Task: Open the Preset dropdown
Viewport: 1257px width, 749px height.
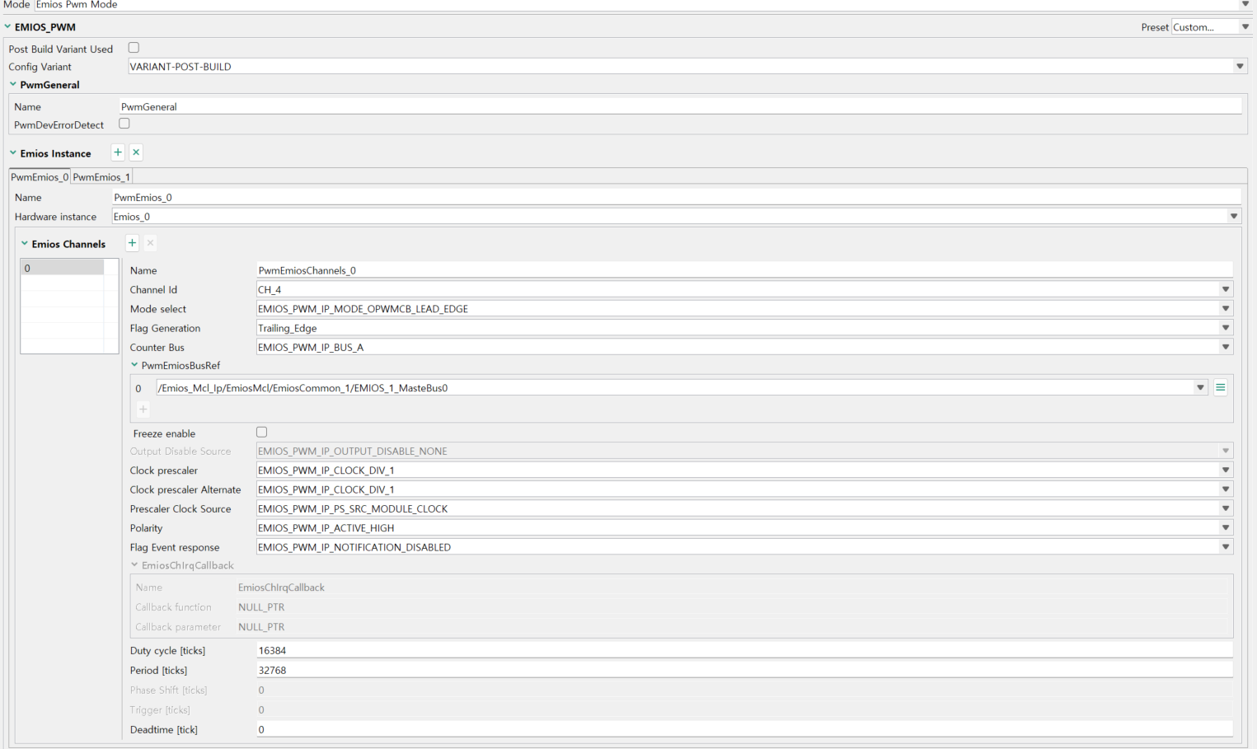Action: point(1245,27)
